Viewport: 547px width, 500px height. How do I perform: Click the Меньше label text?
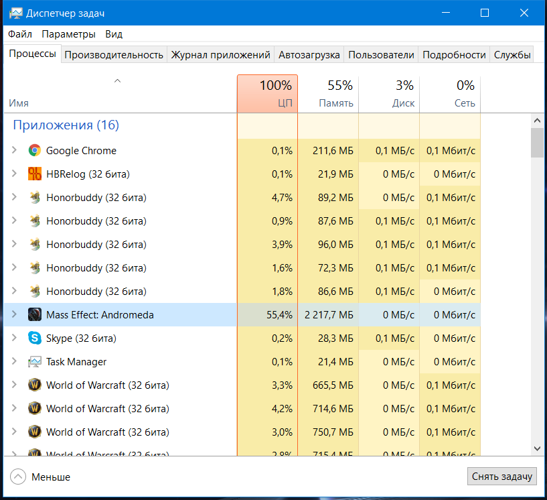(51, 477)
